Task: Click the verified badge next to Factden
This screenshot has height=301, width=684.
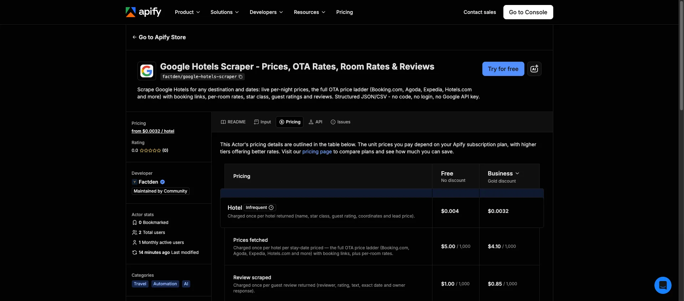Action: (162, 182)
